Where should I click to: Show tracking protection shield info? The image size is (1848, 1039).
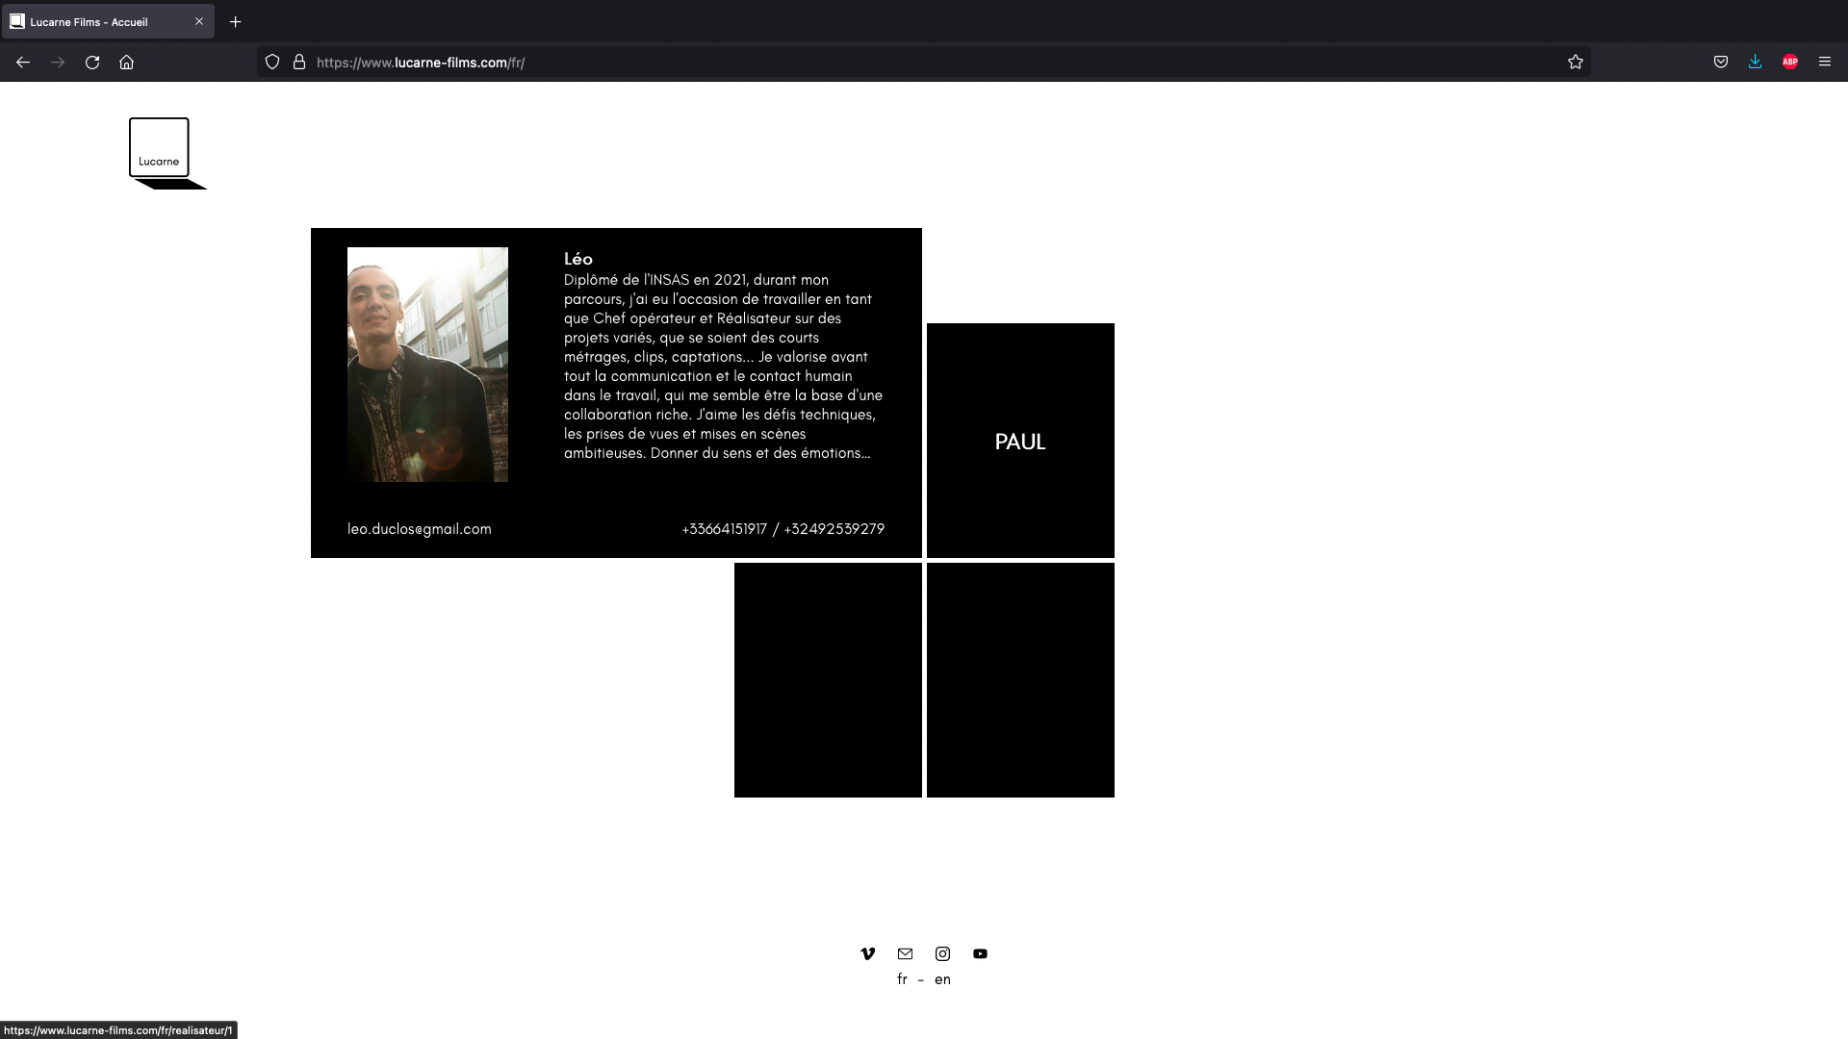pos(272,62)
